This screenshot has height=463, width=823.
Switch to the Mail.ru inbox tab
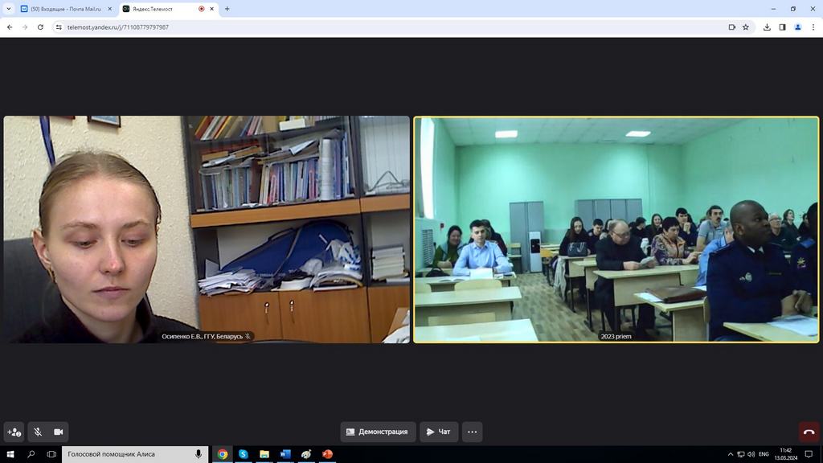(x=66, y=9)
